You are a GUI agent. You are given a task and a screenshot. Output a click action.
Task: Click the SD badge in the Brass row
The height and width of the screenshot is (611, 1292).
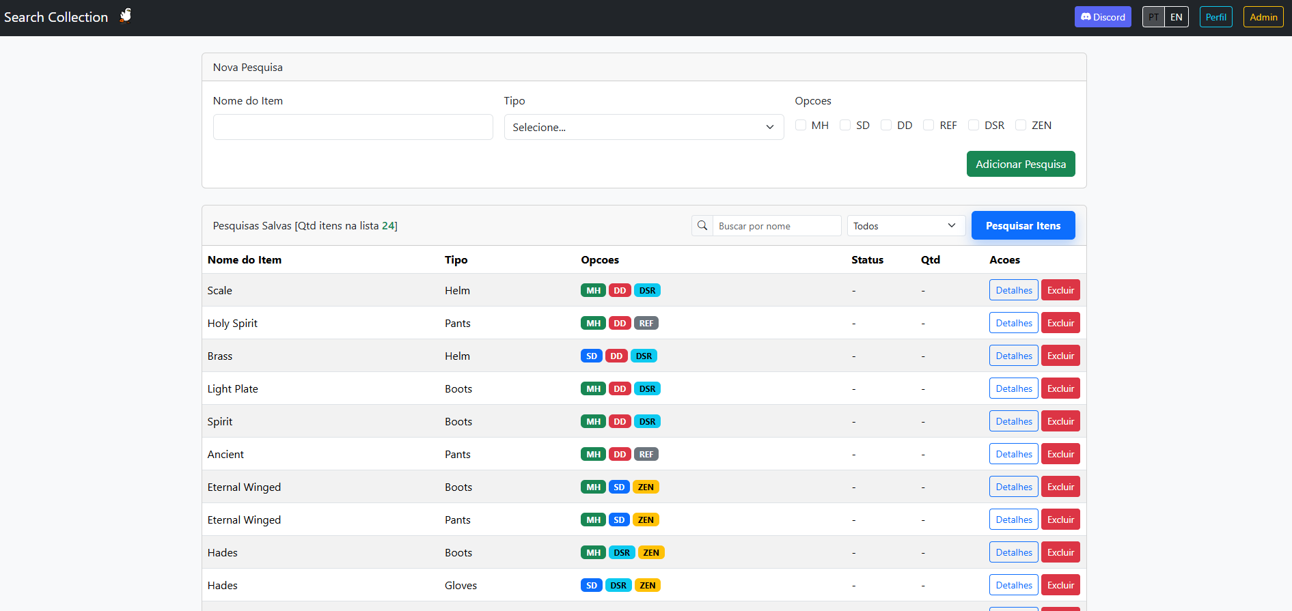pos(591,356)
